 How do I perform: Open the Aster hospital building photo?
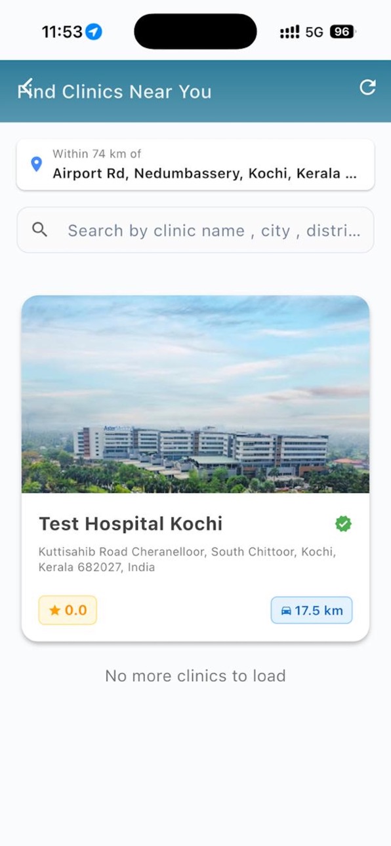click(195, 394)
